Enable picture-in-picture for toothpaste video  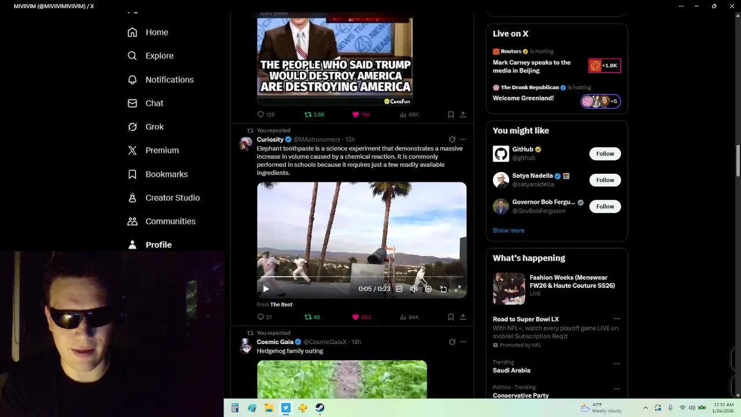coord(443,289)
